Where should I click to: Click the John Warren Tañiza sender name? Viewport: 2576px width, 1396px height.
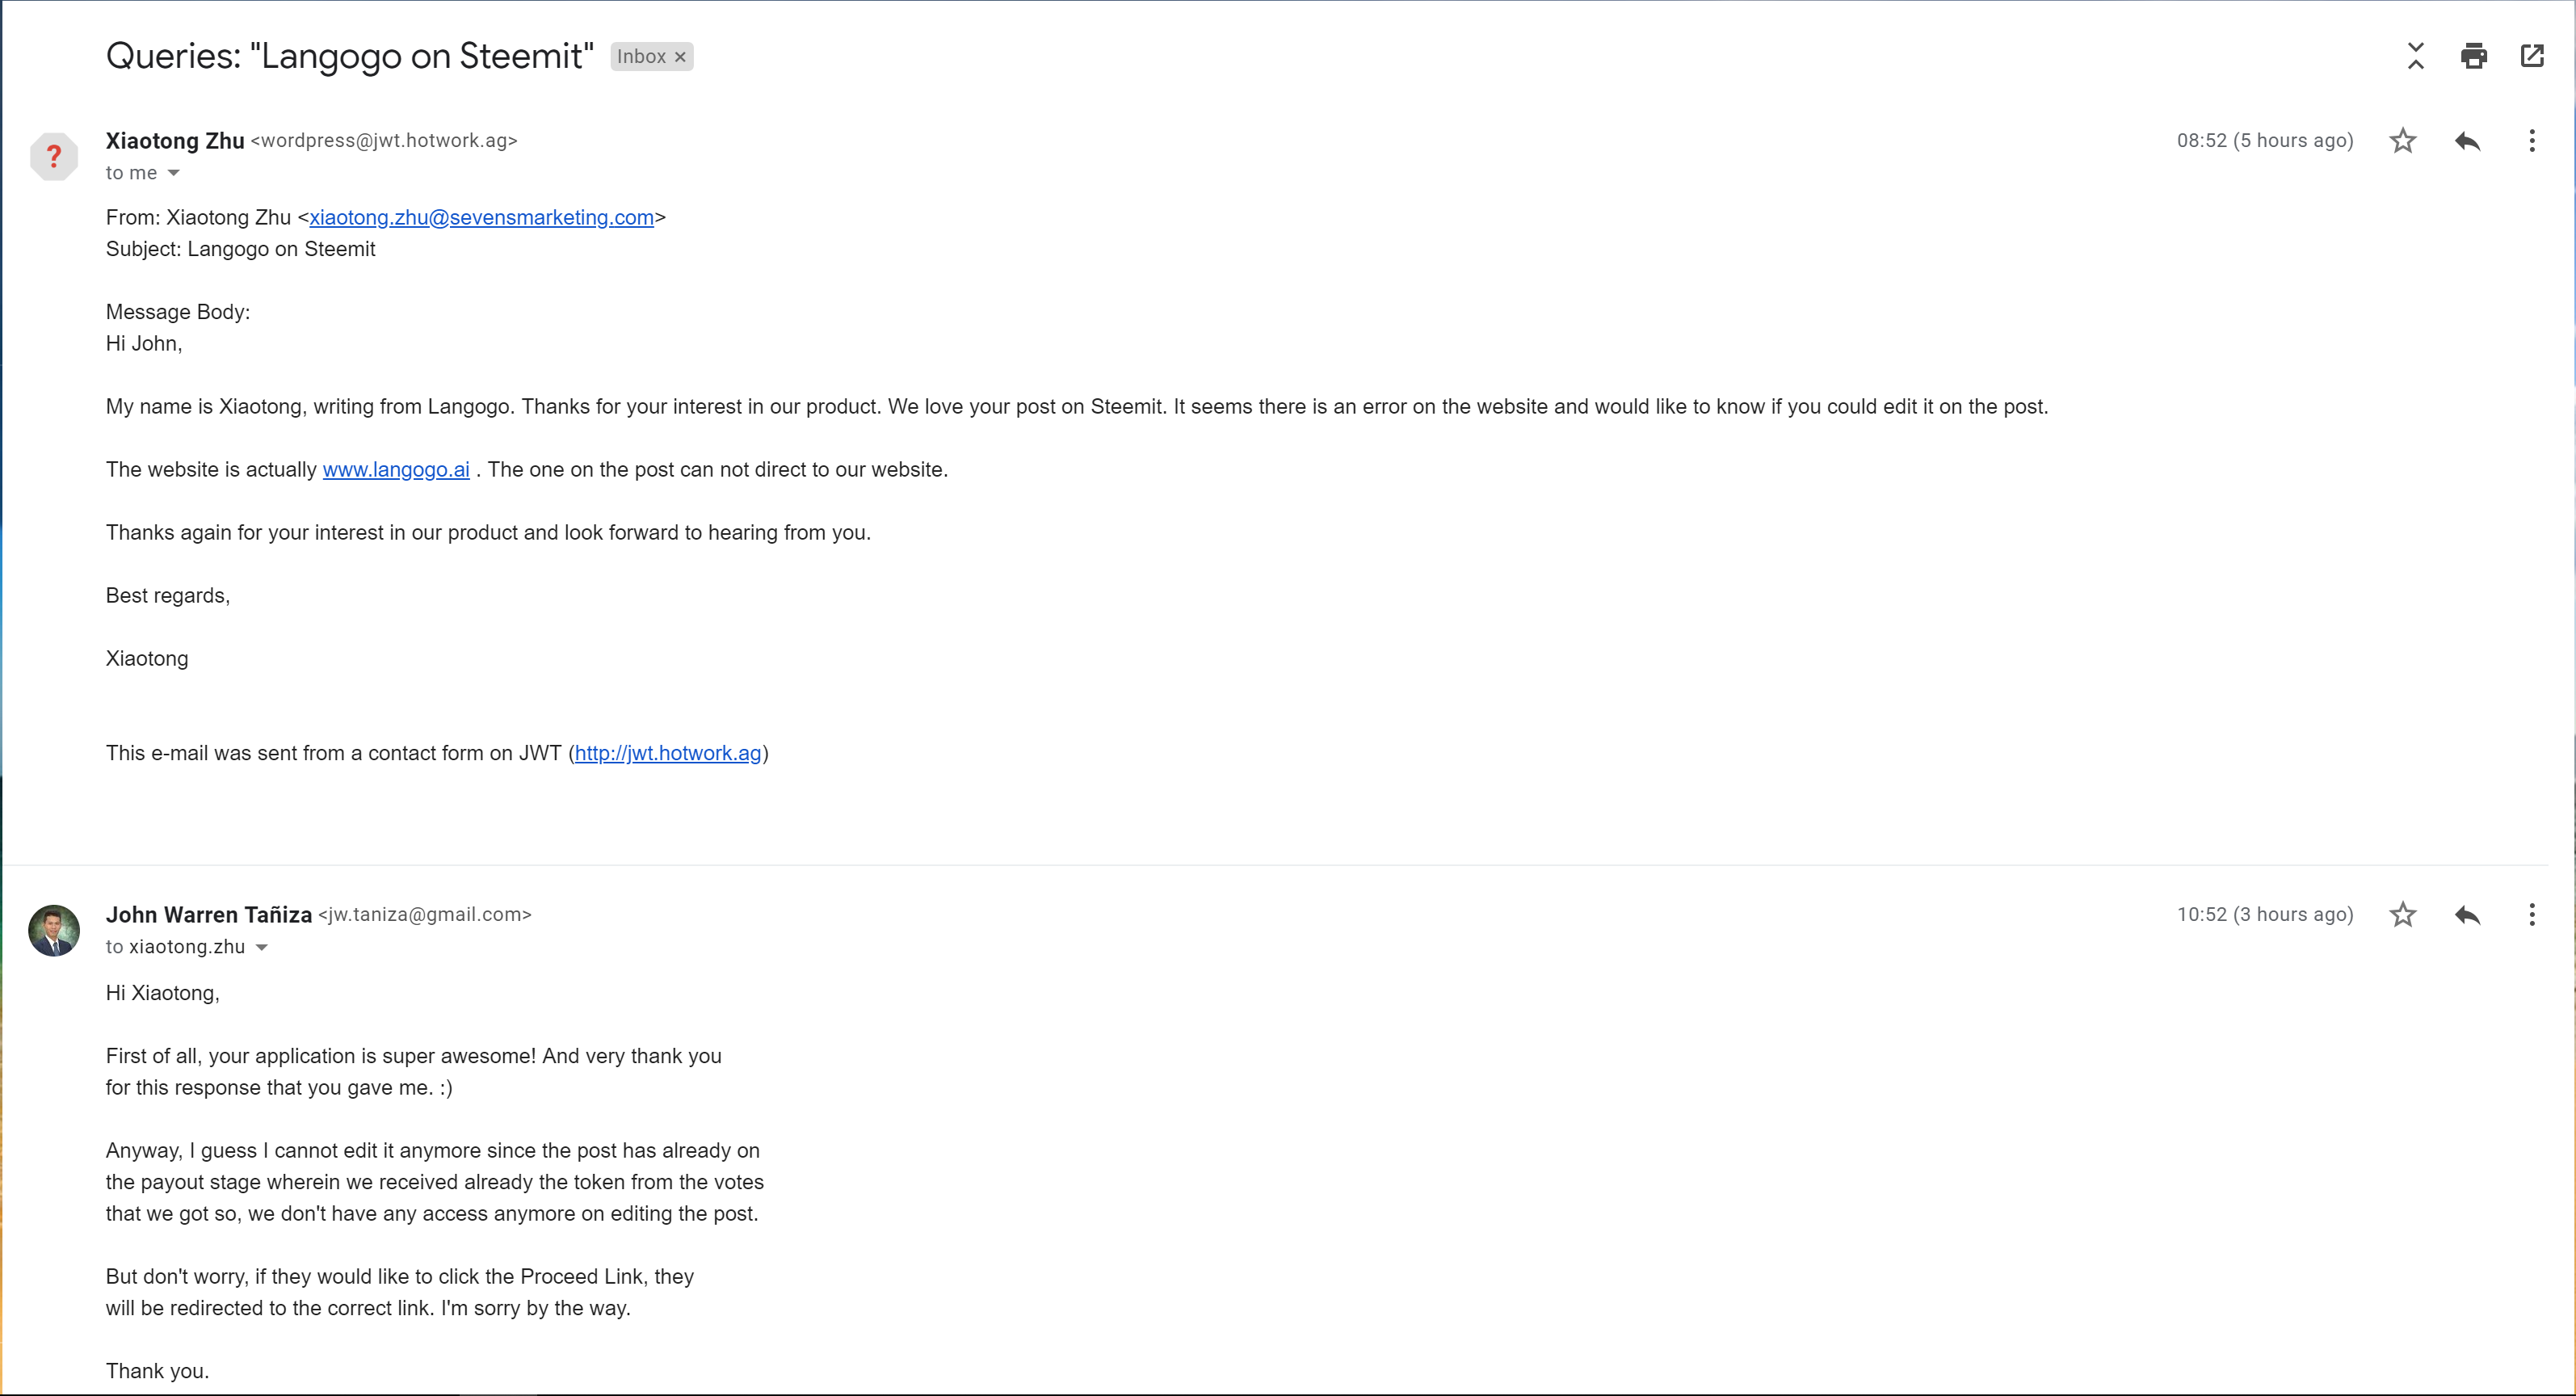209,915
